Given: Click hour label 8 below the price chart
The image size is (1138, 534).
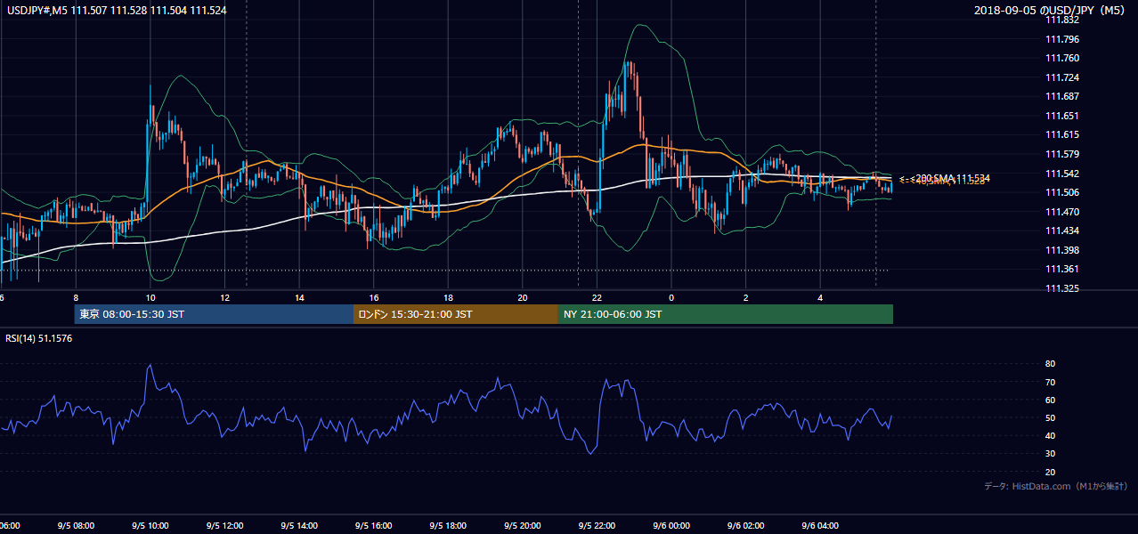Looking at the screenshot, I should pyautogui.click(x=76, y=298).
